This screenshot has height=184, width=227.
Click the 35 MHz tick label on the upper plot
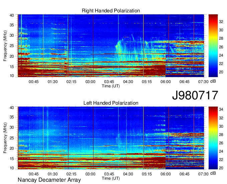tap(12, 25)
